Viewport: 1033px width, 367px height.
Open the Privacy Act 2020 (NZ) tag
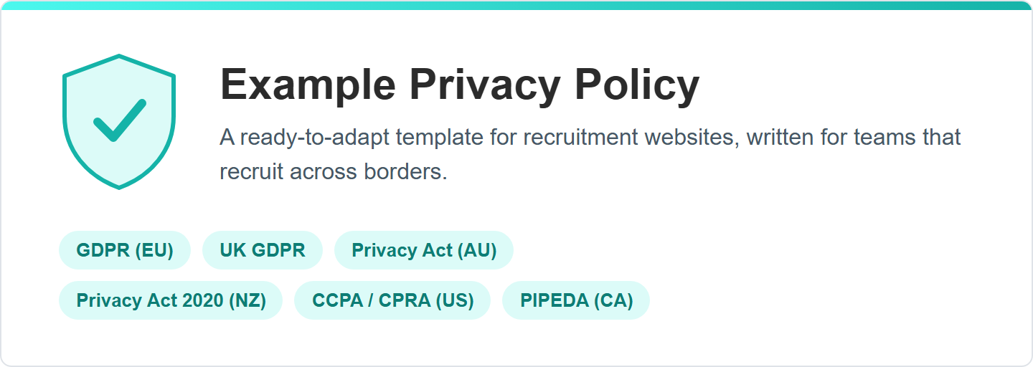click(171, 300)
